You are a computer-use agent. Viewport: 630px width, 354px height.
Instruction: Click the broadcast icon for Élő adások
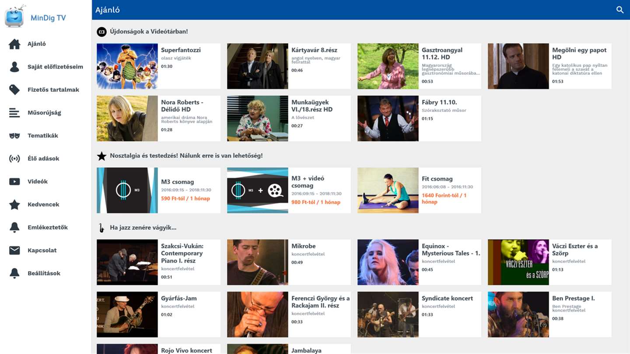pos(14,159)
